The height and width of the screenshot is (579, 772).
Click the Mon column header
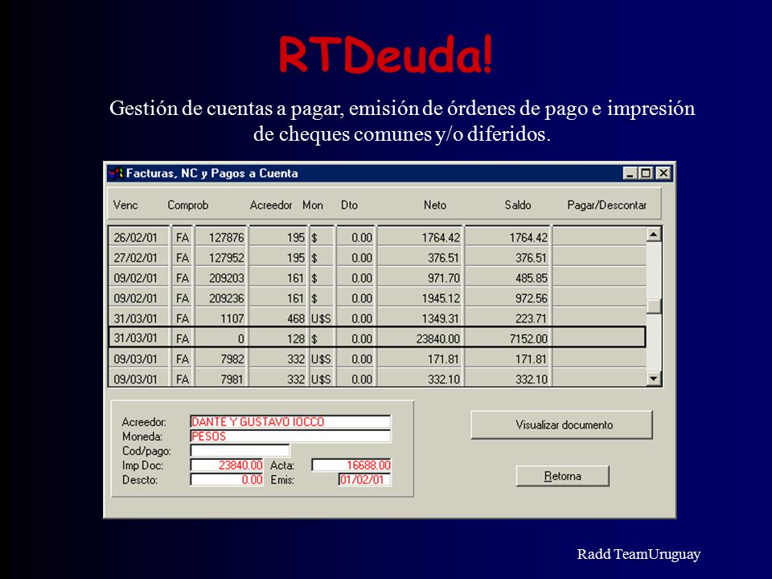point(313,205)
